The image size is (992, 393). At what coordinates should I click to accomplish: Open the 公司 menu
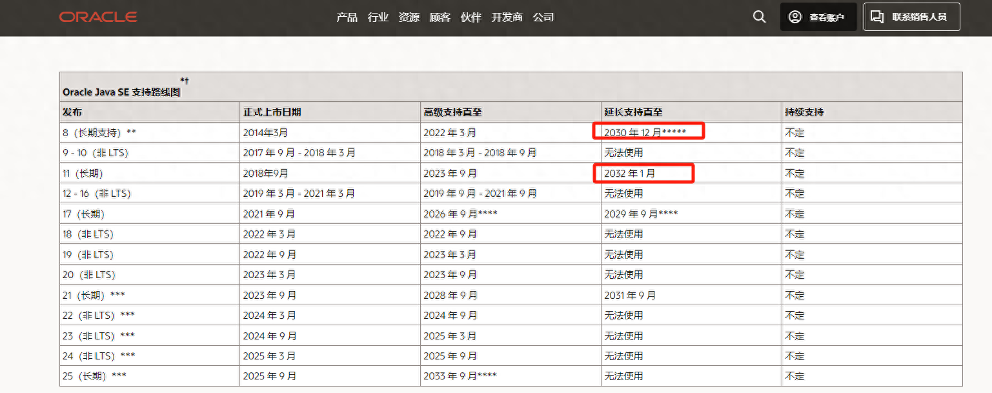click(543, 17)
